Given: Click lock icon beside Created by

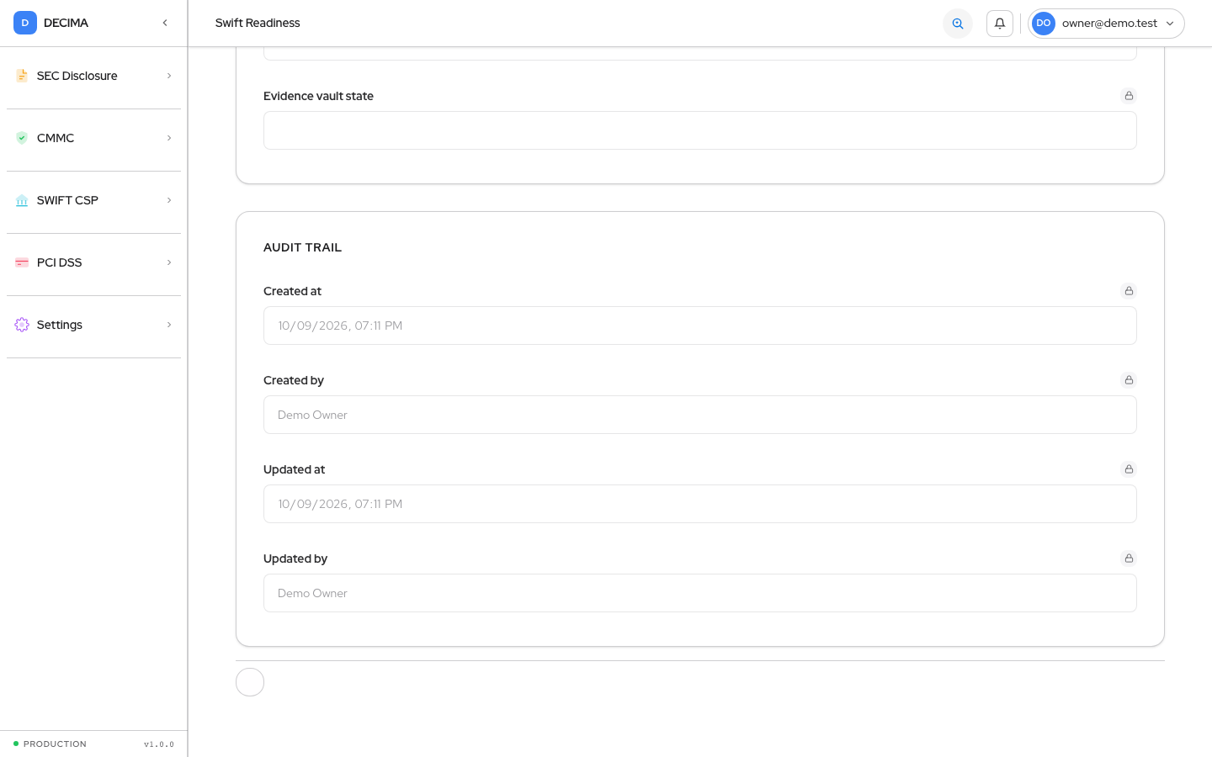Looking at the screenshot, I should 1129,380.
